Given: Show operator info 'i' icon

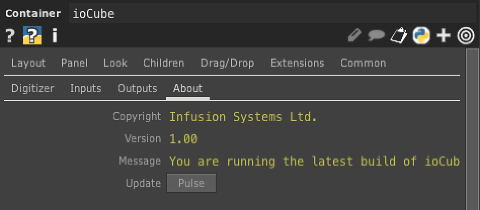Looking at the screenshot, I should tap(55, 36).
